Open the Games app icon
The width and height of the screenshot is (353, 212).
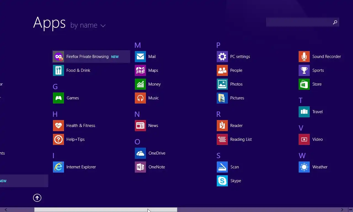pos(58,98)
